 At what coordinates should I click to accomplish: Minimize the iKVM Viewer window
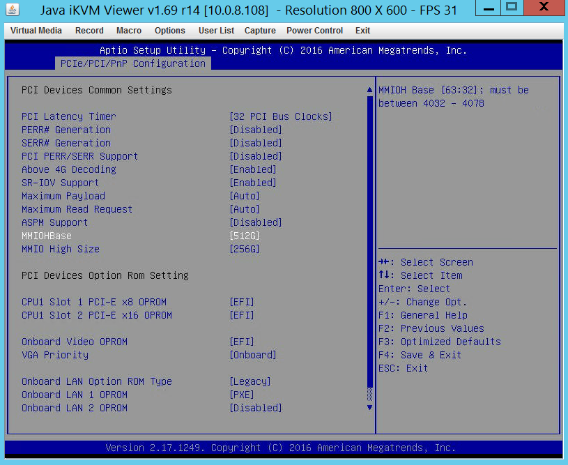coord(488,8)
